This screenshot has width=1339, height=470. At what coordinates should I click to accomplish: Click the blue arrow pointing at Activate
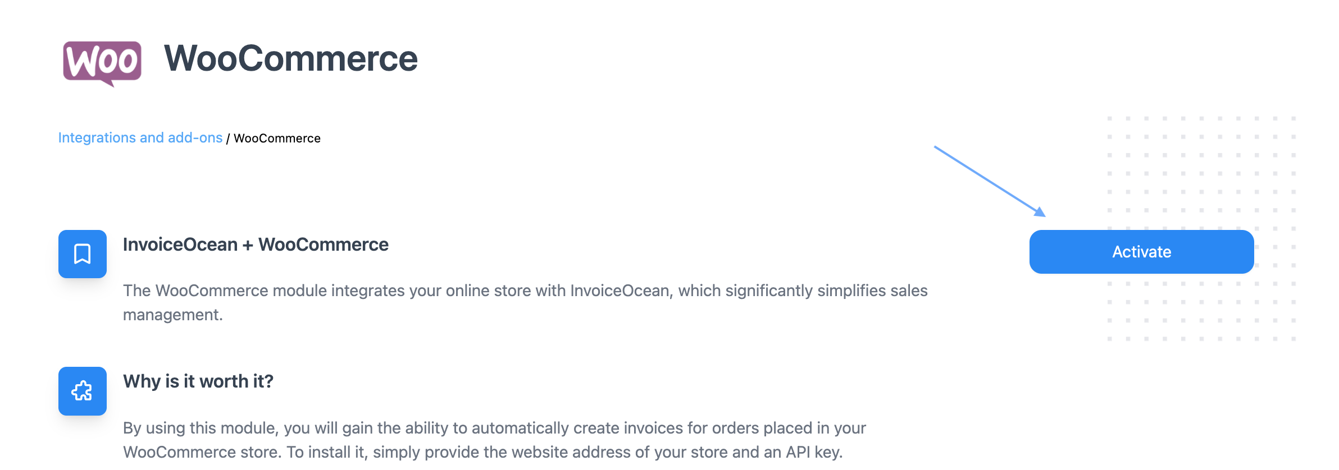click(990, 181)
